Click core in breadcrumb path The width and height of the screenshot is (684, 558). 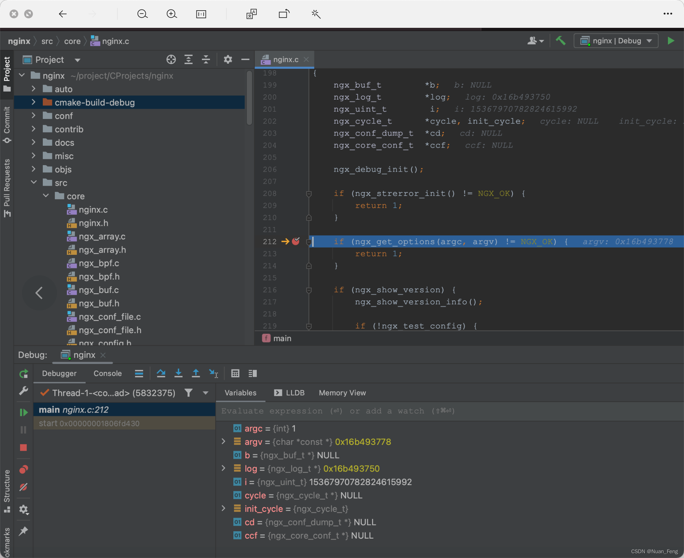72,41
